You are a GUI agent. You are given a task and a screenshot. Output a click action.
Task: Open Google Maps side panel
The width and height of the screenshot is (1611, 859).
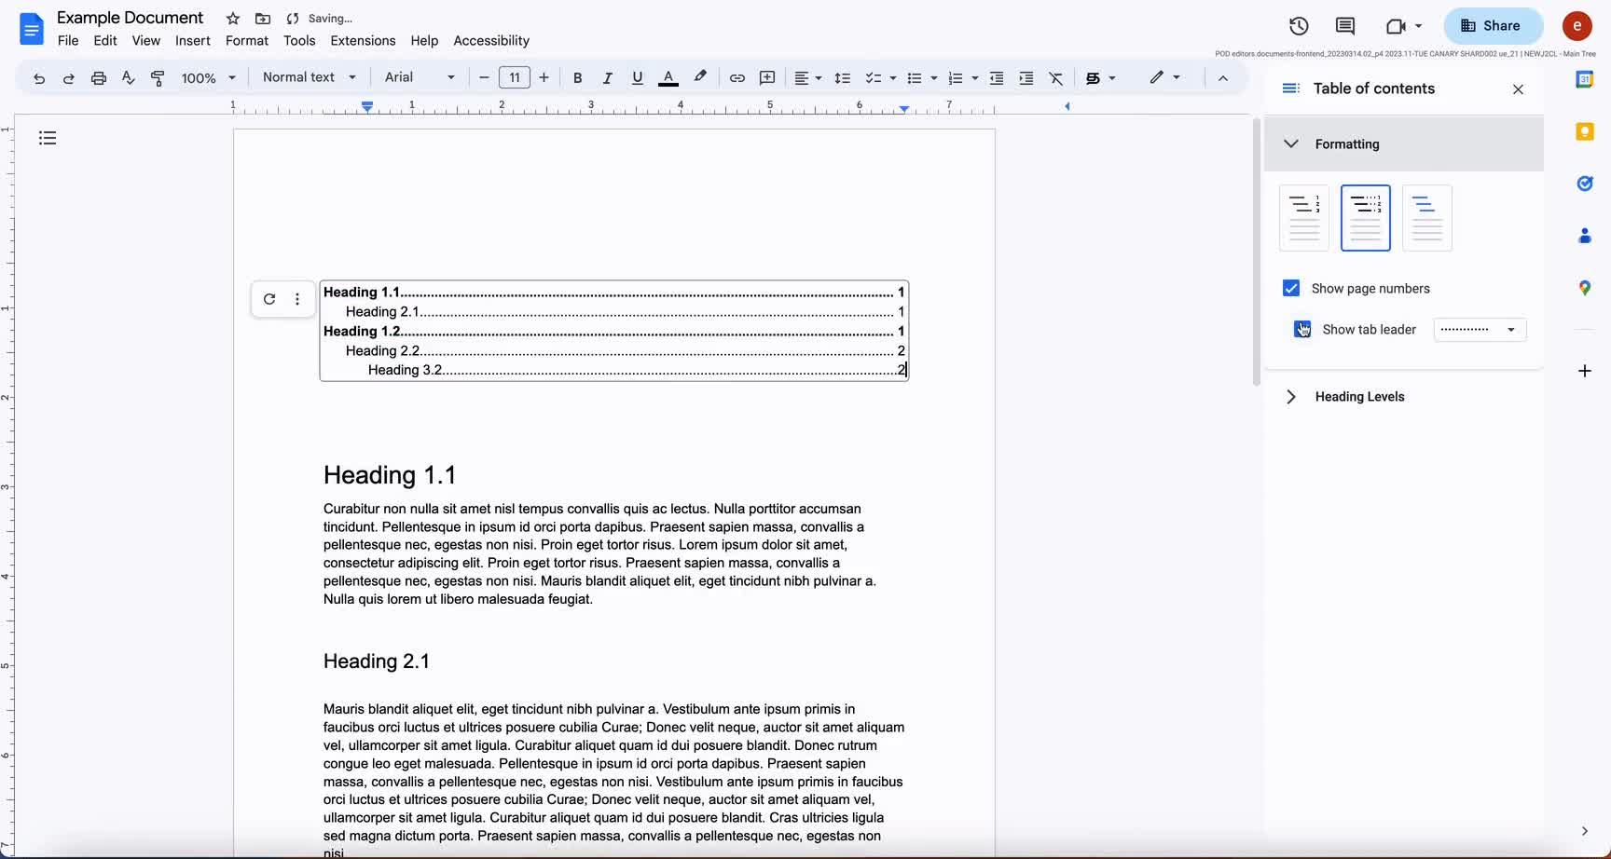click(x=1584, y=288)
